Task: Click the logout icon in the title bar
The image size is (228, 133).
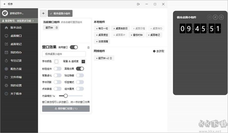Action: [138, 4]
